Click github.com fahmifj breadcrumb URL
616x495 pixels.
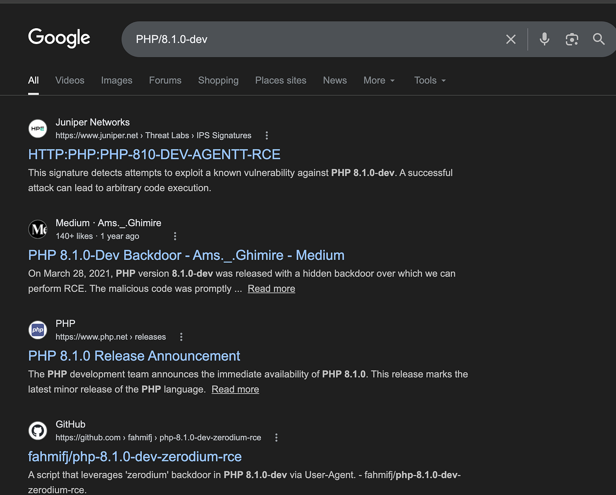tap(158, 438)
